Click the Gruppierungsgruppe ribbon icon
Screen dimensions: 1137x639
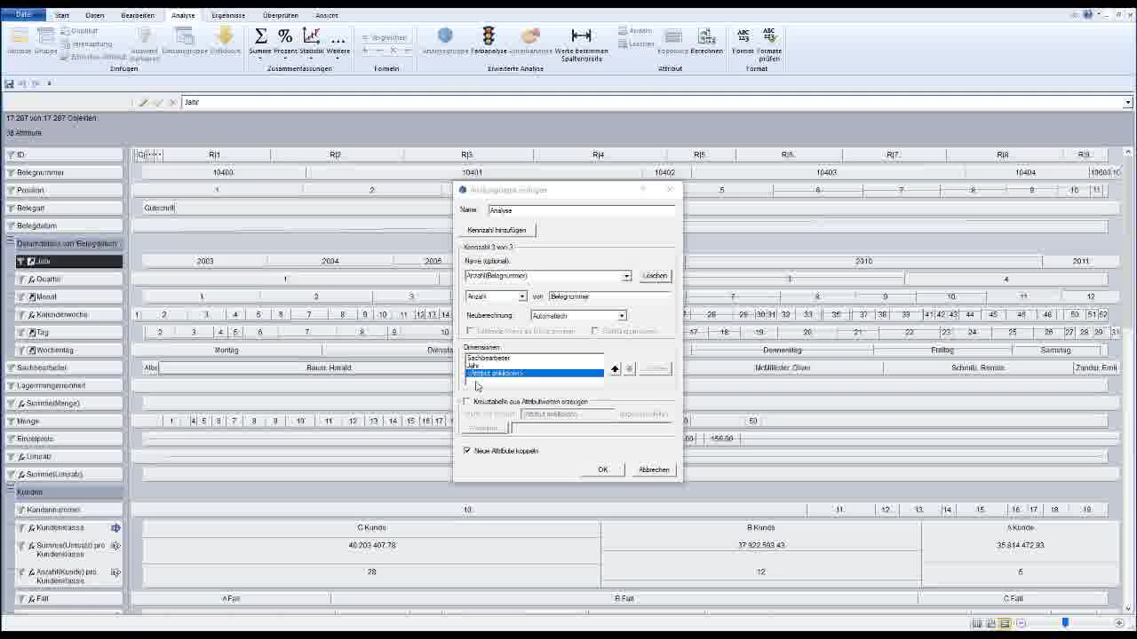point(185,35)
